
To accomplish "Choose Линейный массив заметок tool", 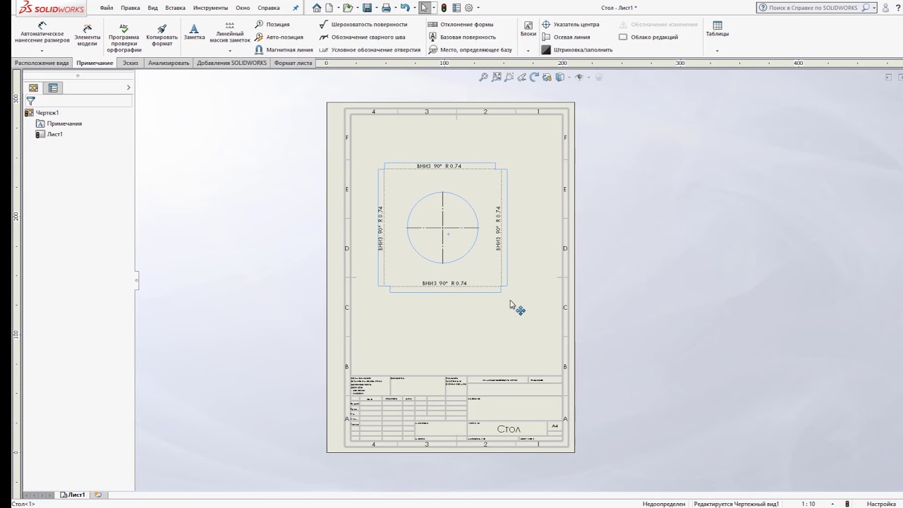I will click(230, 32).
